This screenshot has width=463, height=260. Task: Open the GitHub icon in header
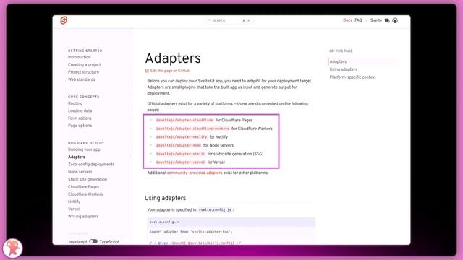(395, 20)
